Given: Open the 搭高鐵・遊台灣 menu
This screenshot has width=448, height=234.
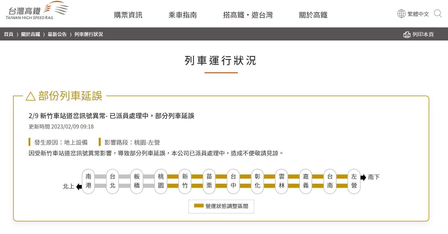Looking at the screenshot, I should tap(248, 15).
